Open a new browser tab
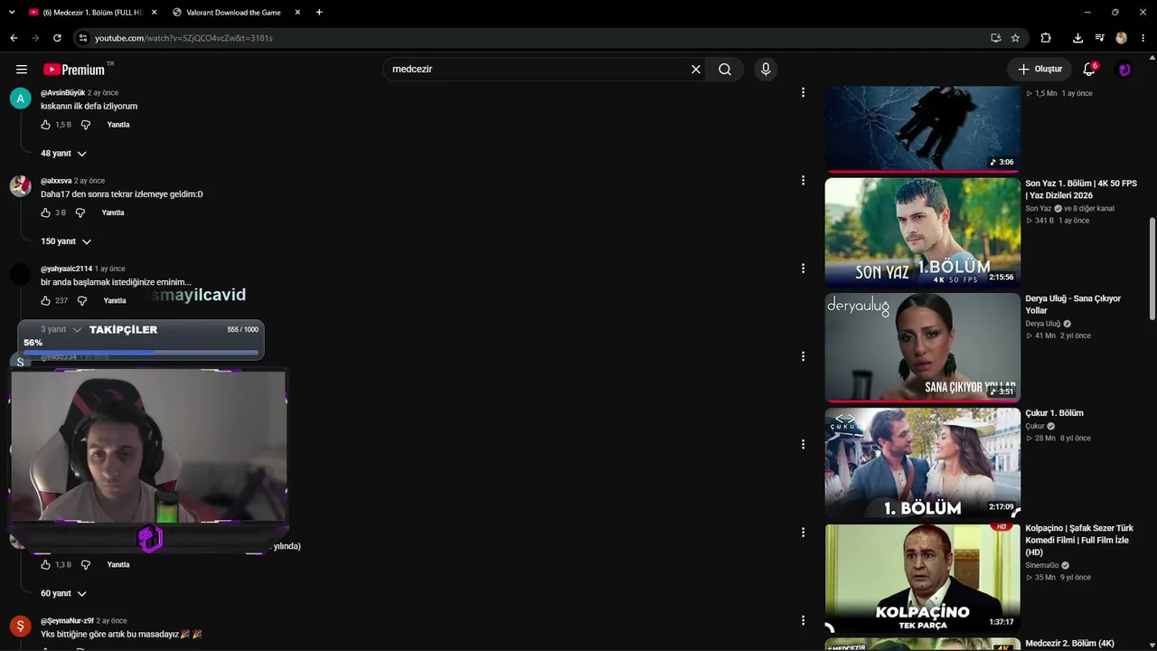The width and height of the screenshot is (1157, 651). 319,13
